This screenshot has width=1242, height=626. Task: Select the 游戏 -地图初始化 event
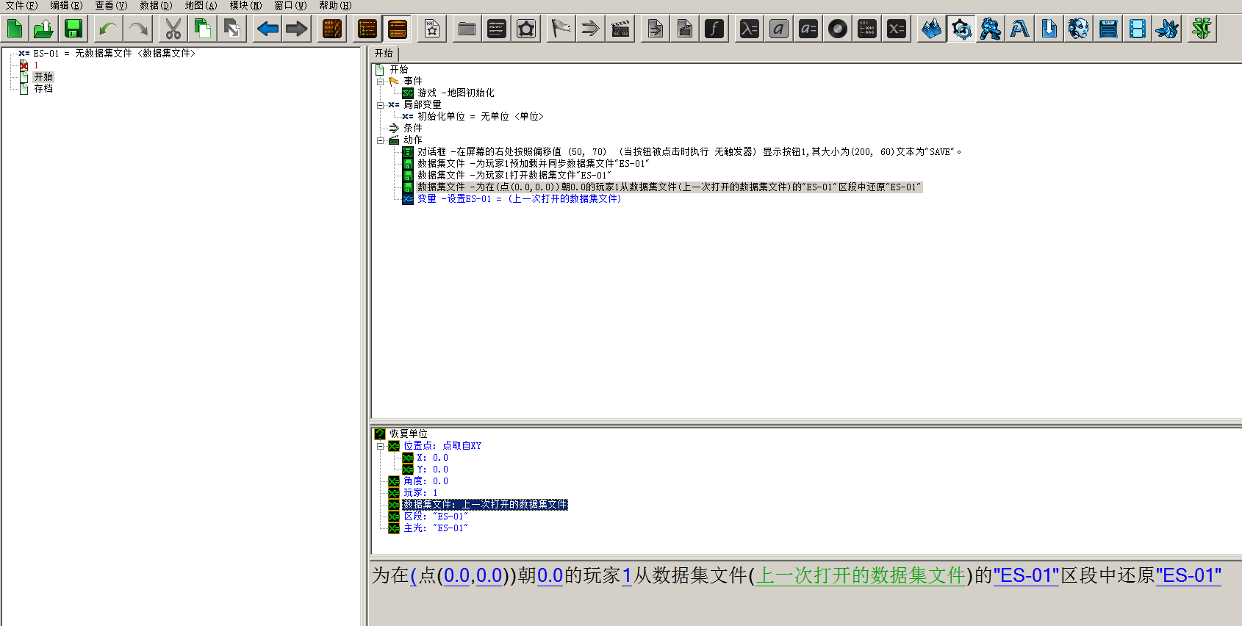[456, 93]
